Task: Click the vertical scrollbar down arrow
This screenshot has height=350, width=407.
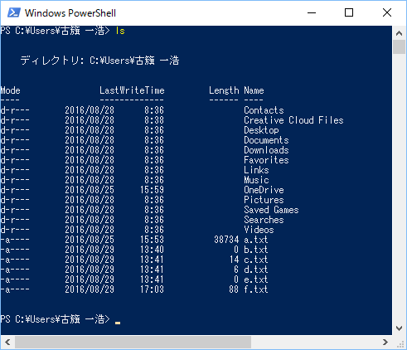Action: [399, 328]
